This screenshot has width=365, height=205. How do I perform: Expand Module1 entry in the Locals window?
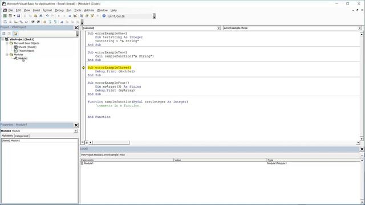coord(82,163)
